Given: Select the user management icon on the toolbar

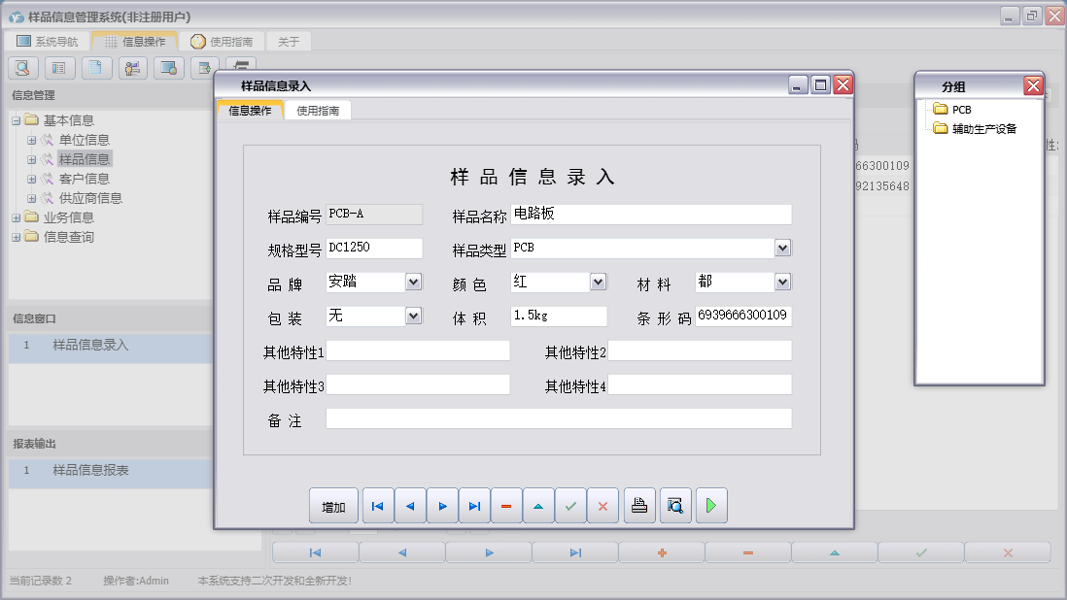Looking at the screenshot, I should click(x=131, y=68).
